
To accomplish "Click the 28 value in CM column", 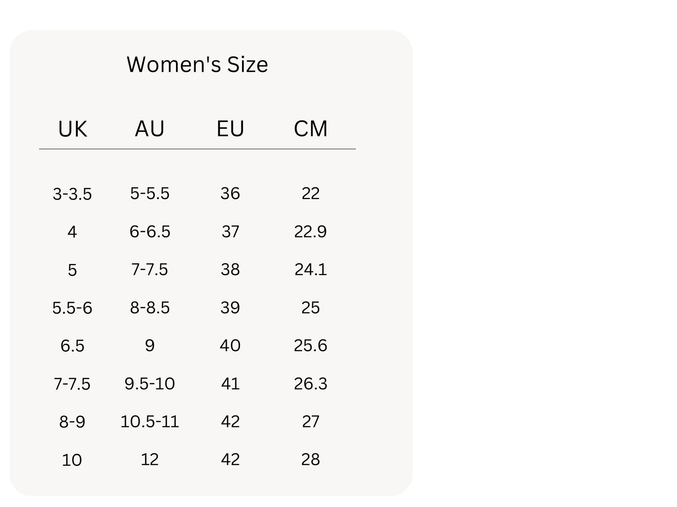I will coord(311,460).
